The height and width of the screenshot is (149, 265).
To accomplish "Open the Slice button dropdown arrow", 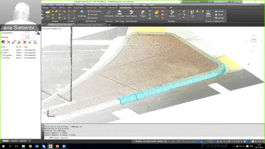I will point(48,17).
